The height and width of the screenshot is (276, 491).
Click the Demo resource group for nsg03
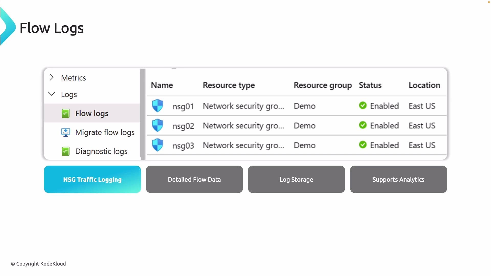click(305, 145)
